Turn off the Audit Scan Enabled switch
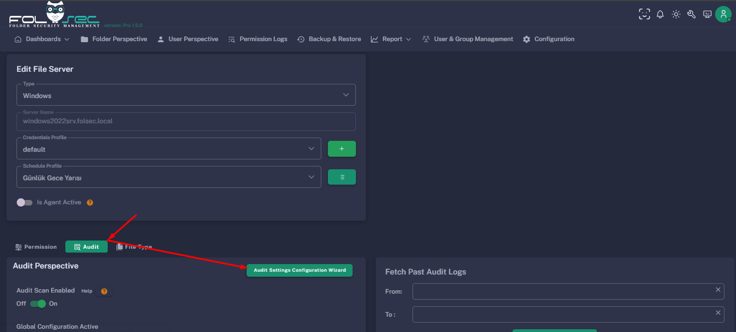Image resolution: width=736 pixels, height=332 pixels. click(38, 304)
